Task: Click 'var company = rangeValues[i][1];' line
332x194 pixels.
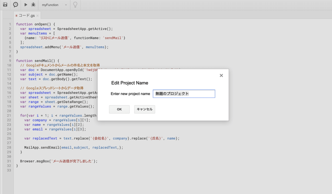Action: pyautogui.click(x=57, y=120)
